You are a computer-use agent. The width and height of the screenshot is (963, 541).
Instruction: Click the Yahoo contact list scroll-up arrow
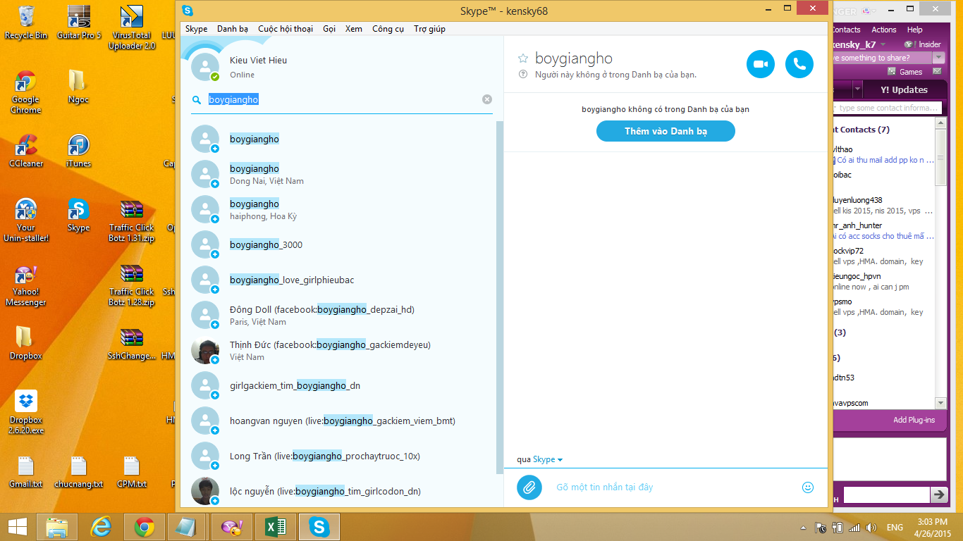(940, 123)
